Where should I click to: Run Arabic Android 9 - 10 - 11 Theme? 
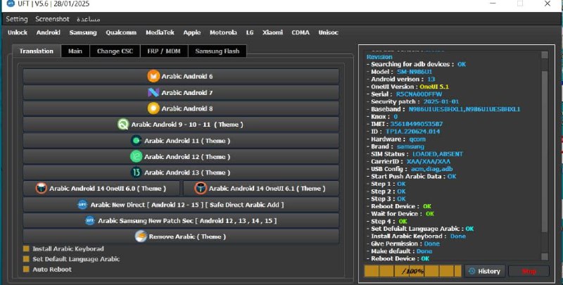coord(181,125)
